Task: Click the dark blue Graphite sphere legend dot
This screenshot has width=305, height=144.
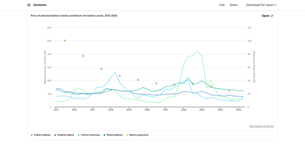Action: point(55,135)
